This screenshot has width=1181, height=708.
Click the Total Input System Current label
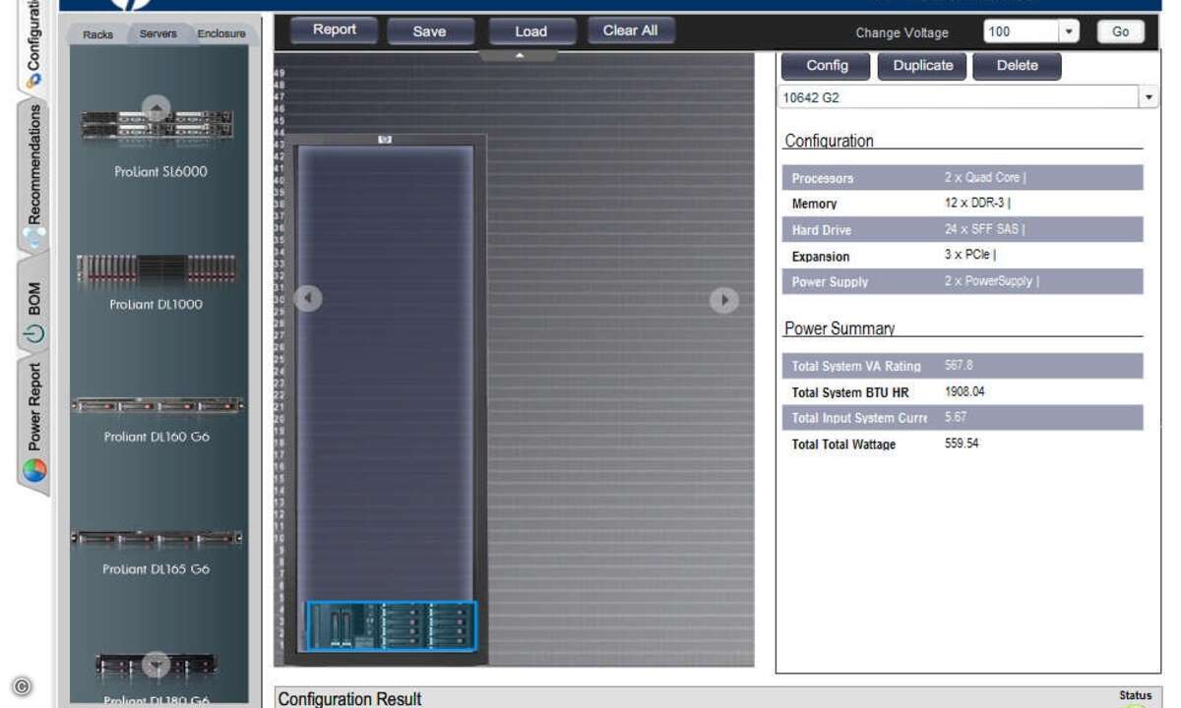coord(859,418)
